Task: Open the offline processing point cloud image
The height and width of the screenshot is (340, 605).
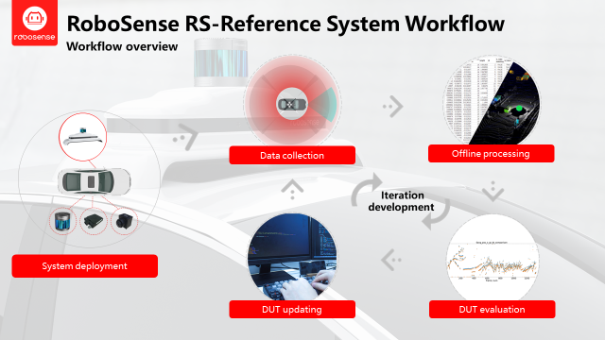Action: (x=492, y=101)
